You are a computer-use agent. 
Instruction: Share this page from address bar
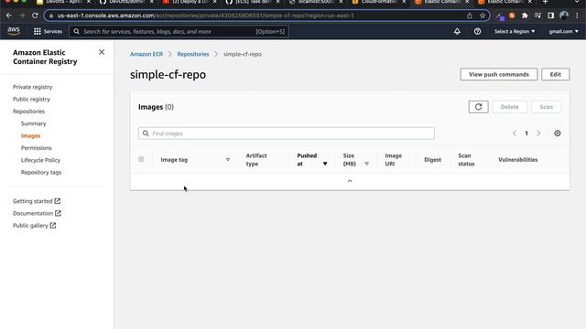470,16
